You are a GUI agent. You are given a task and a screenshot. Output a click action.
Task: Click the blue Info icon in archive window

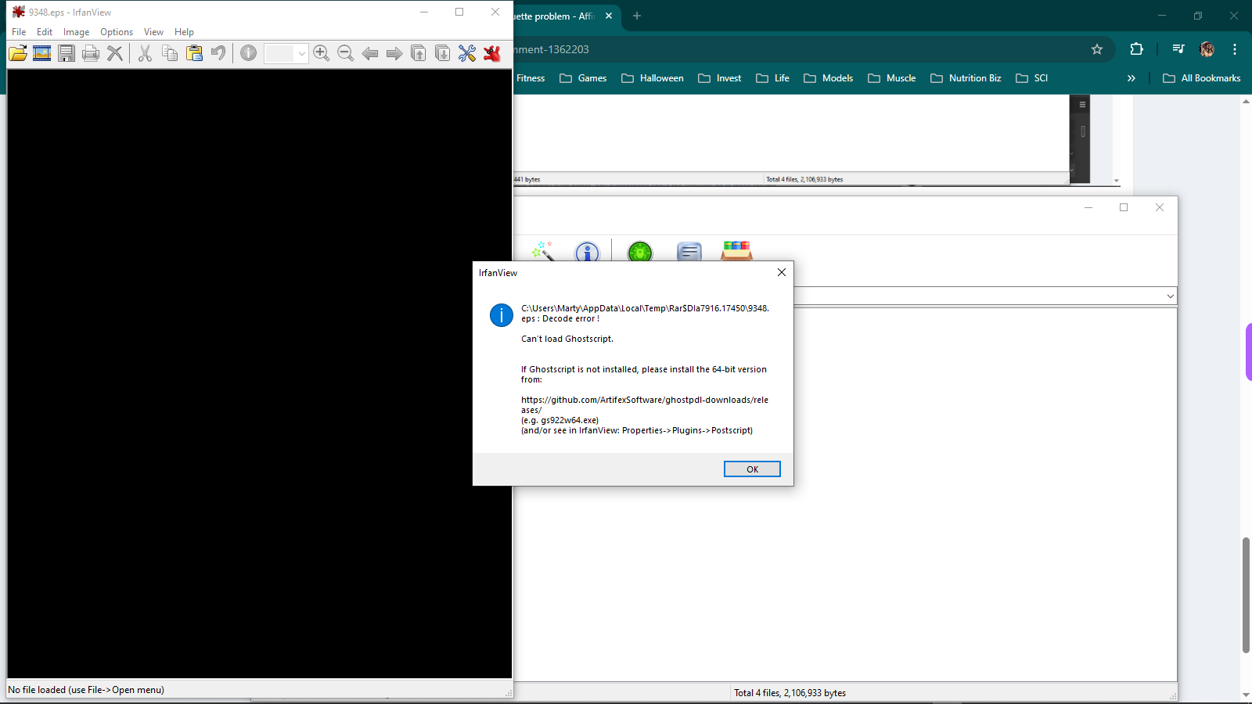pyautogui.click(x=587, y=251)
